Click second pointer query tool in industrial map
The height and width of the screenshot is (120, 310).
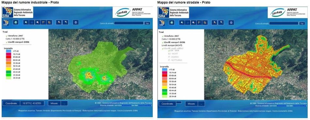point(66,22)
